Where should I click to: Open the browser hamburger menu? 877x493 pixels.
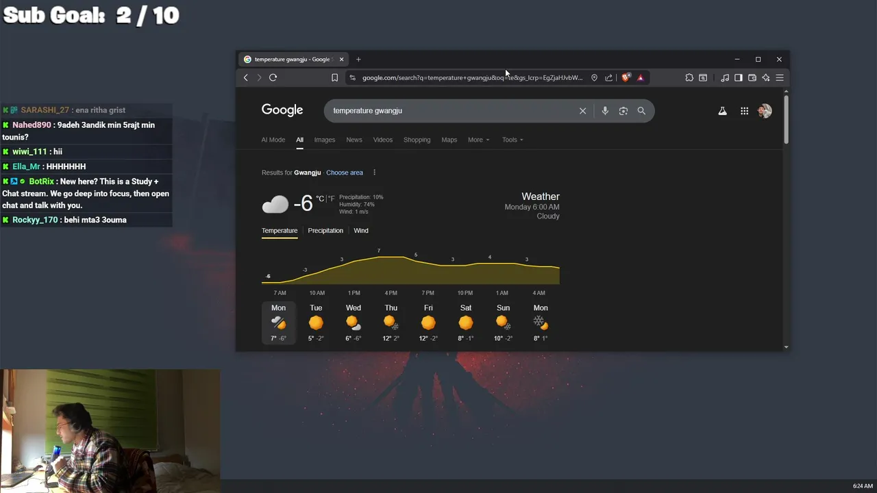pos(780,78)
